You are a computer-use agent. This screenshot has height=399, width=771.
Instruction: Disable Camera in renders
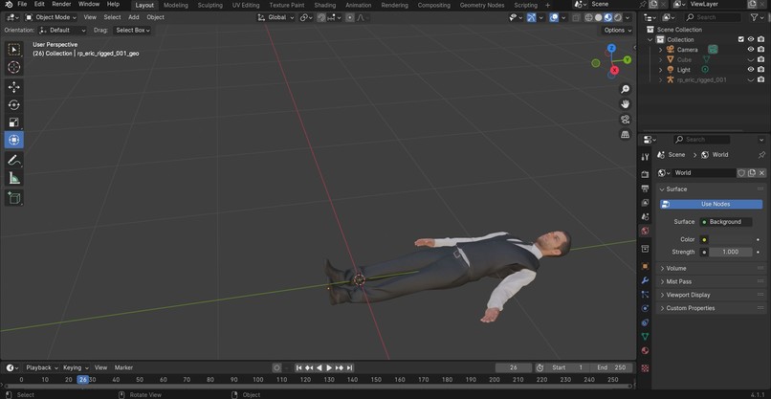click(x=761, y=49)
